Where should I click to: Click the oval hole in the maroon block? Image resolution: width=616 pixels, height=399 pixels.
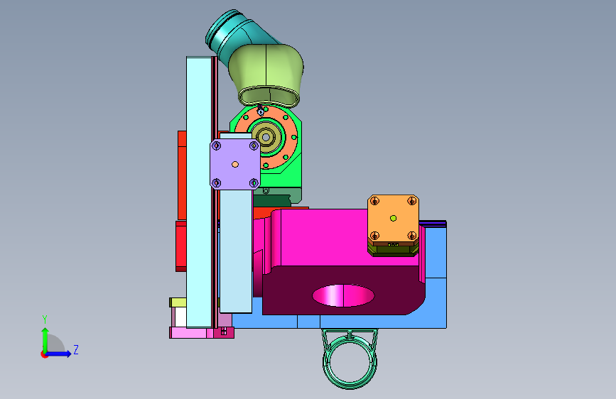click(343, 296)
